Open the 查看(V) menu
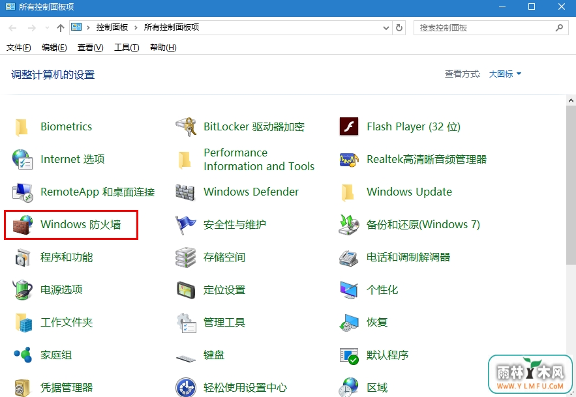This screenshot has height=397, width=576. point(91,48)
